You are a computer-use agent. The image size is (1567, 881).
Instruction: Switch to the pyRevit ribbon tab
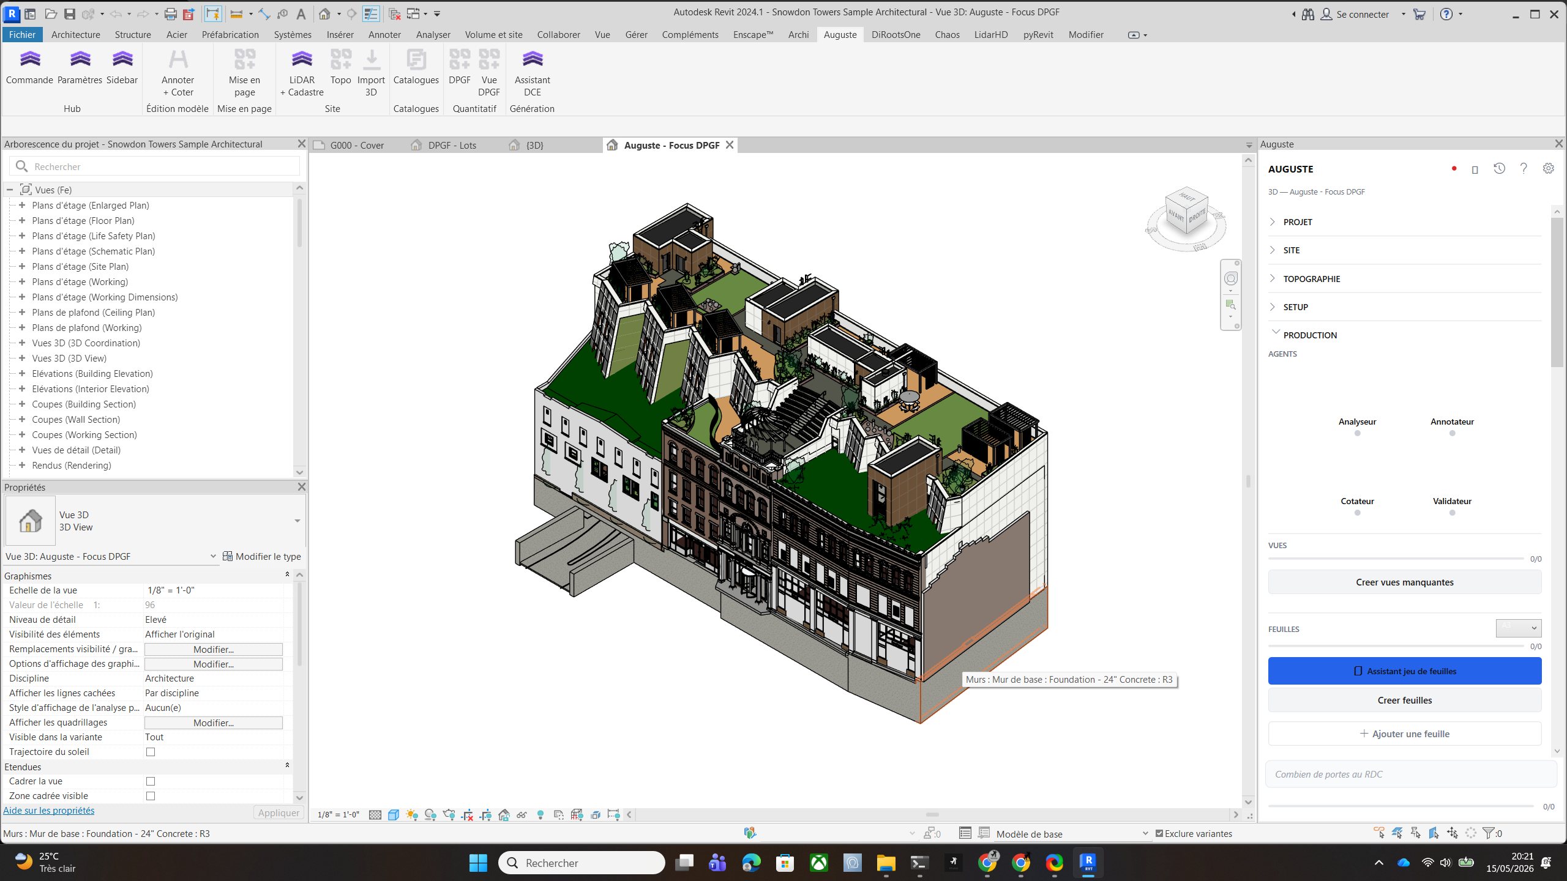click(1038, 34)
